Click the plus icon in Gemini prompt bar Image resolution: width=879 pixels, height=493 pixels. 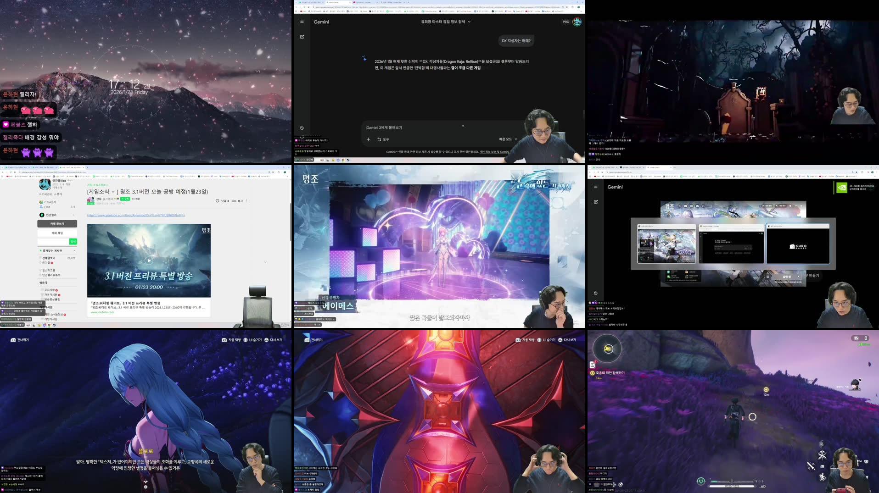[368, 139]
